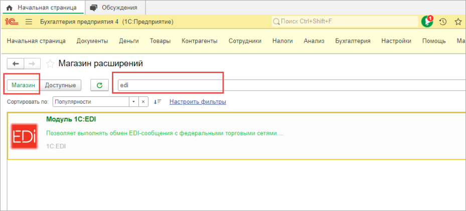Click the home icon on Начальная страница tab

(9, 8)
